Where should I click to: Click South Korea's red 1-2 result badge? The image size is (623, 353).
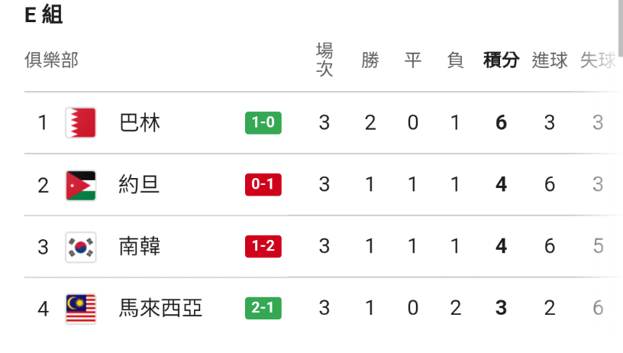263,247
